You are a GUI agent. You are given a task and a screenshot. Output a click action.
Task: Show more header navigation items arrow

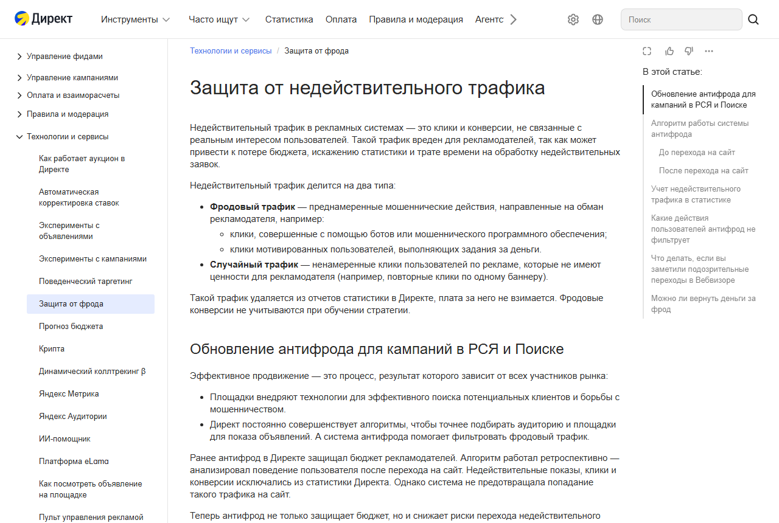click(x=513, y=19)
